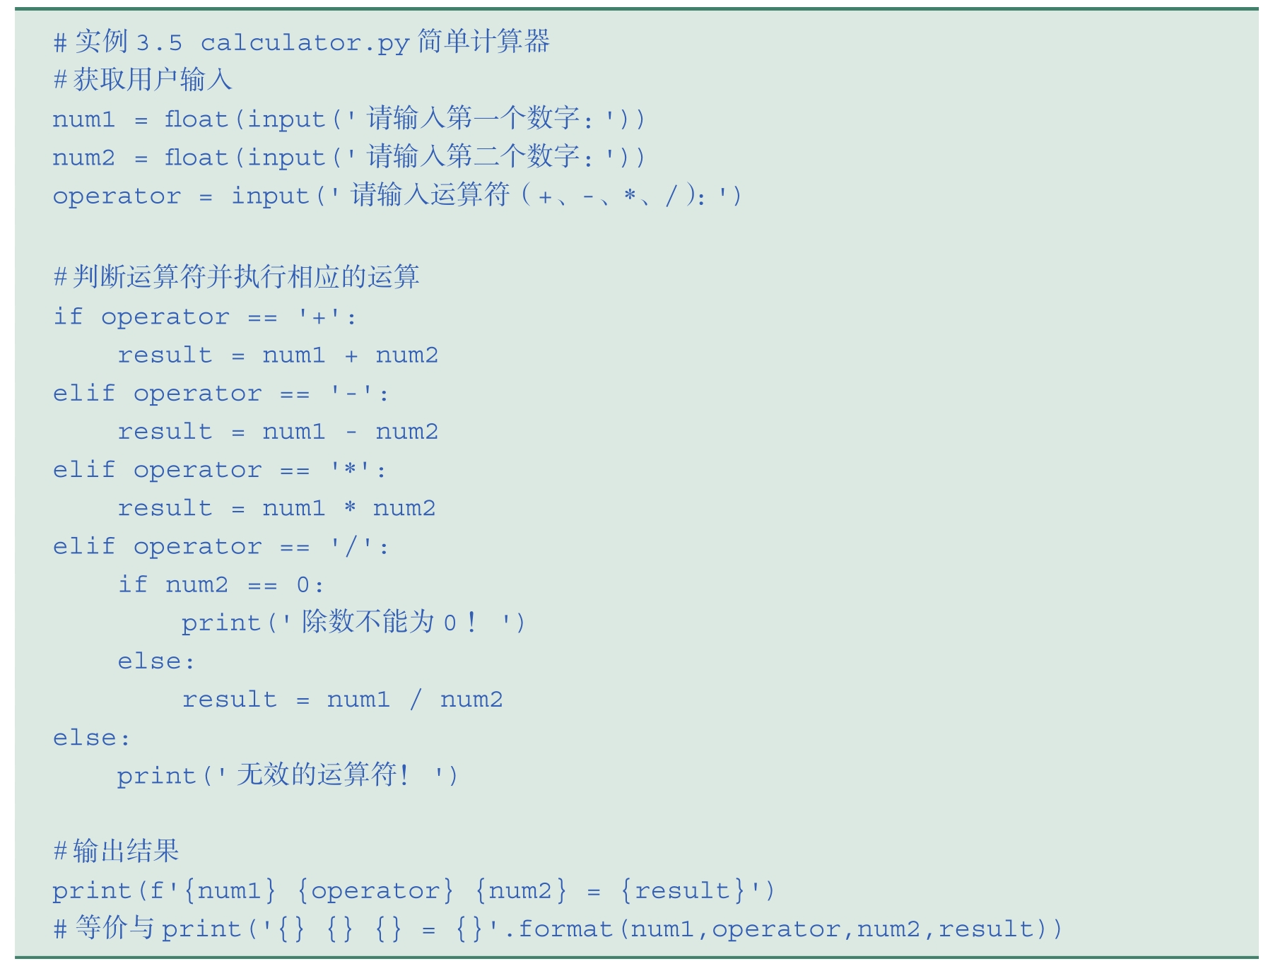
Task: Click the 'if num2 == 0:' line
Action: pyautogui.click(x=221, y=585)
